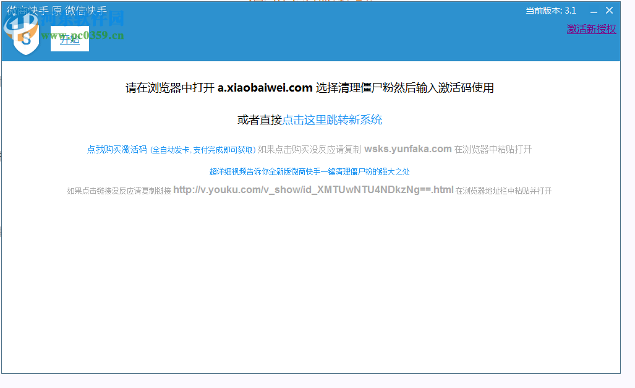Screen dimensions: 635x388
Task: Click the v.youku.com video URL text
Action: (x=313, y=190)
